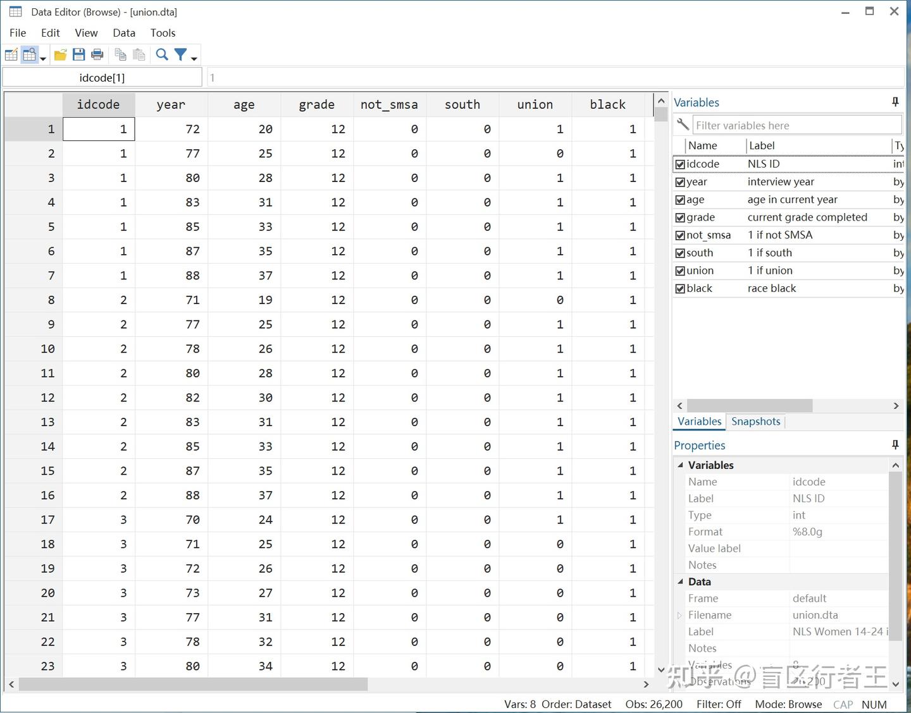Select the not_smsa column header
Screen dimensions: 911x713
point(390,104)
